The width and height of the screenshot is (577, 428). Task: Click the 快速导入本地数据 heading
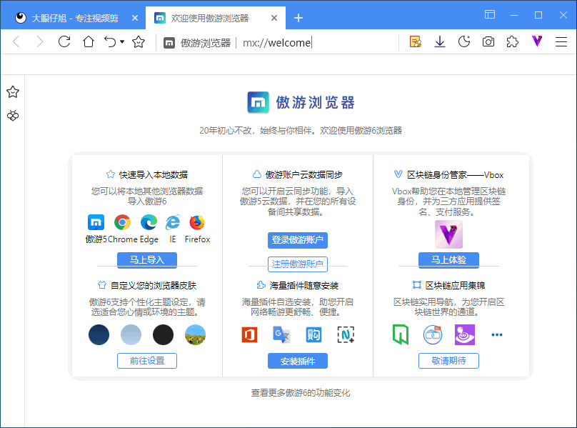[147, 174]
